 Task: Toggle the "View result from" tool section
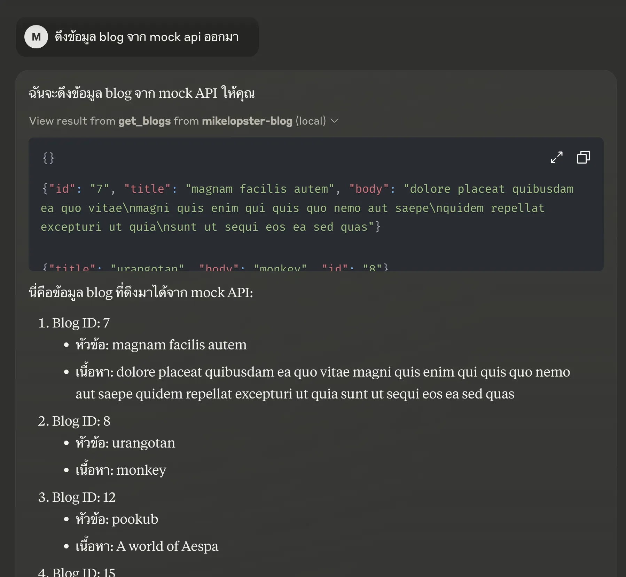[72, 121]
